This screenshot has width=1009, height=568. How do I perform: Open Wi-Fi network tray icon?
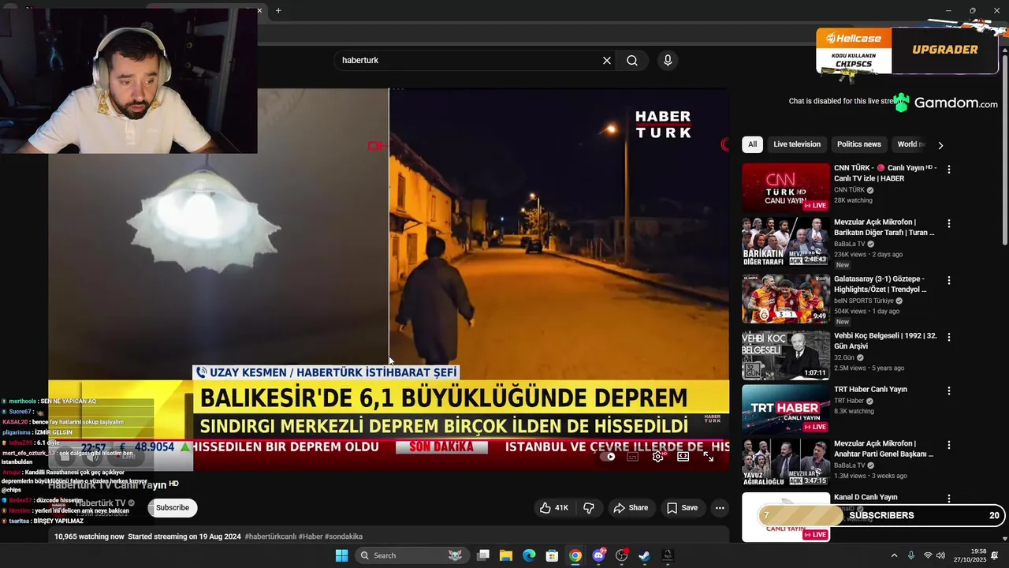pos(928,555)
